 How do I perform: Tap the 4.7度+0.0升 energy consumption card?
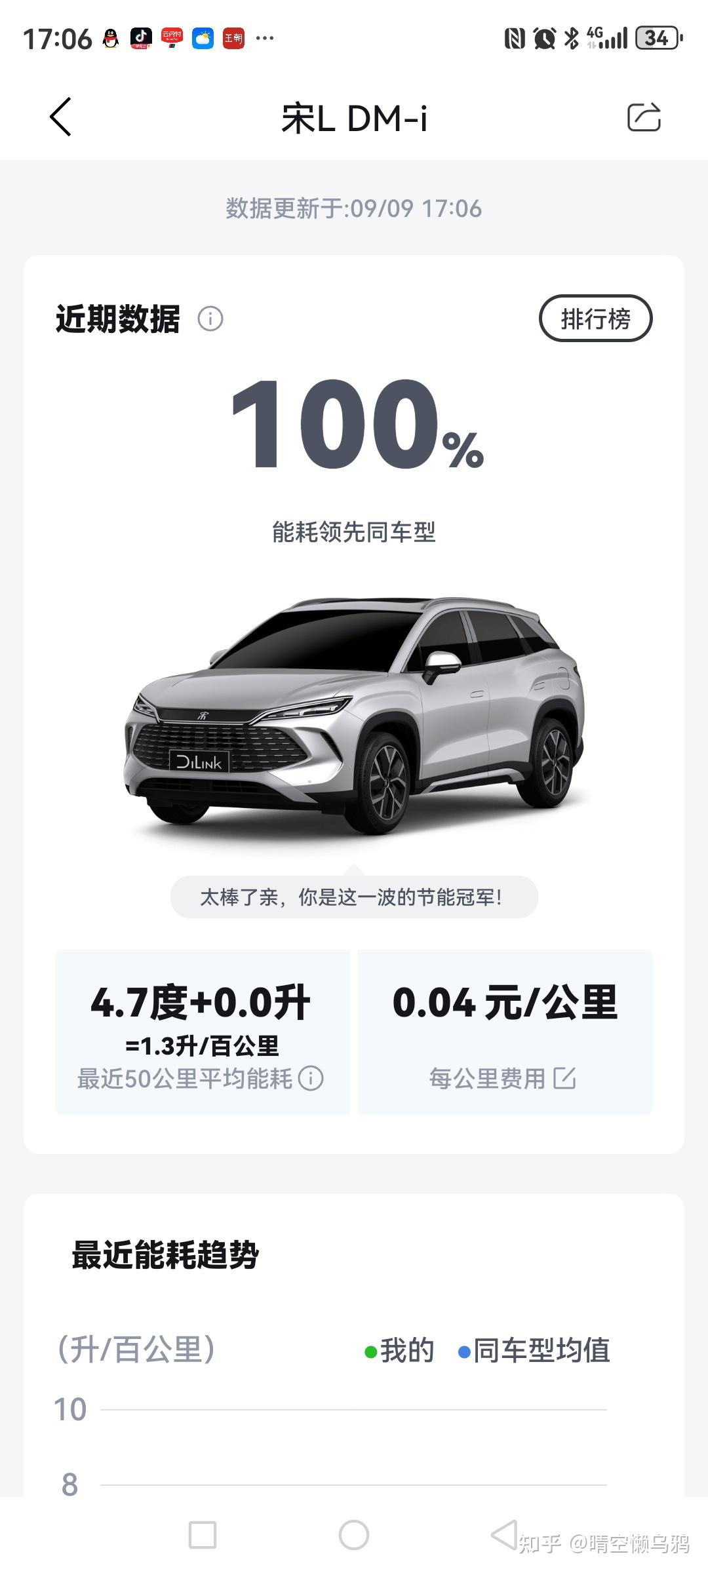pos(203,1032)
